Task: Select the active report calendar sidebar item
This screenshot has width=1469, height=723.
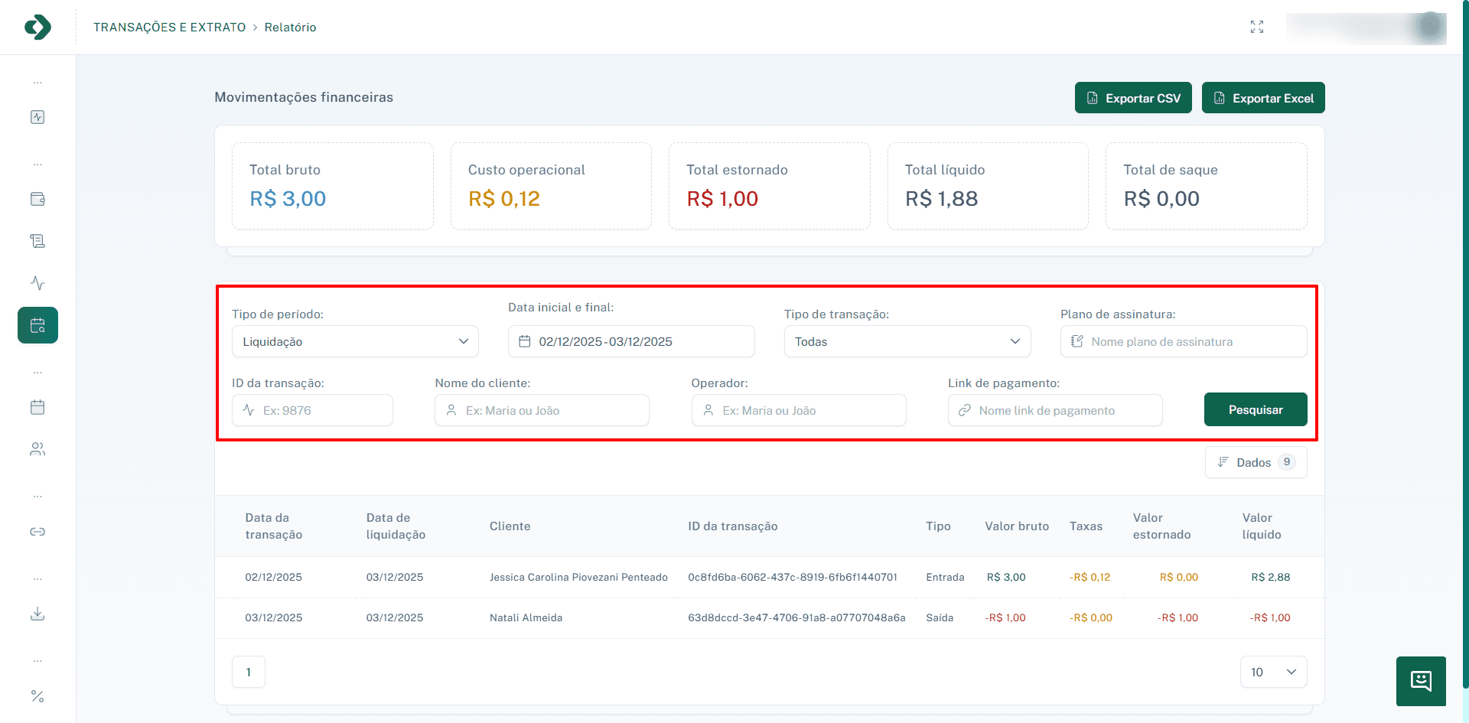Action: coord(37,325)
